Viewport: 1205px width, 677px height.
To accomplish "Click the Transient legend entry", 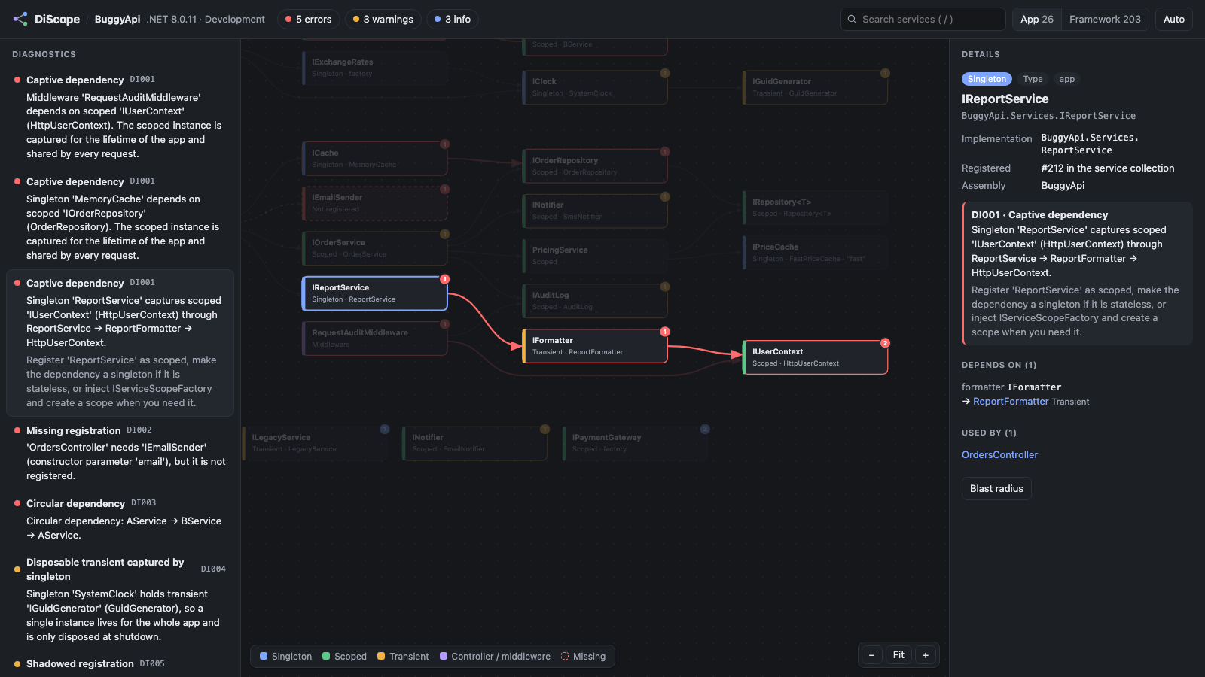I will [403, 657].
